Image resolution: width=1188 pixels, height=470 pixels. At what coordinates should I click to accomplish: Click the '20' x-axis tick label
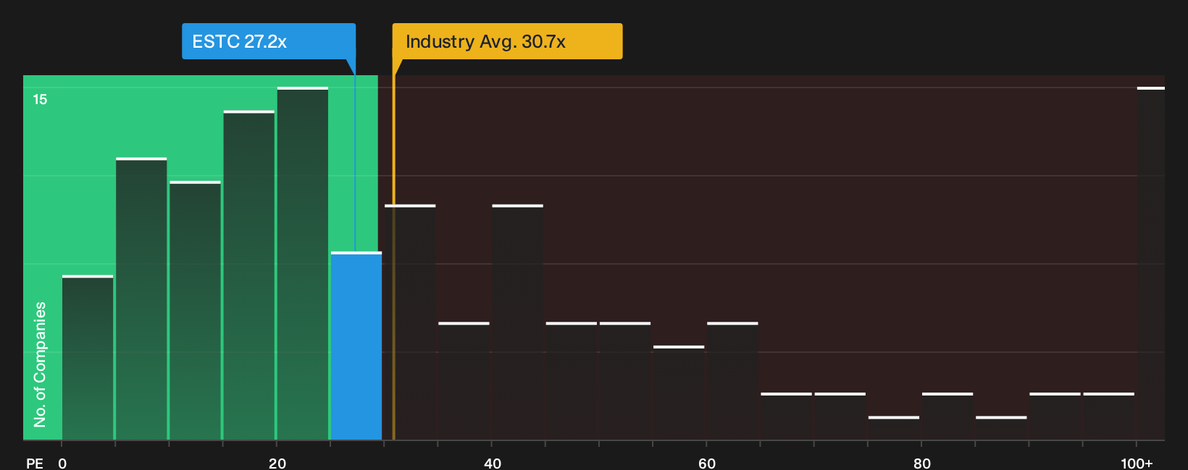[277, 463]
